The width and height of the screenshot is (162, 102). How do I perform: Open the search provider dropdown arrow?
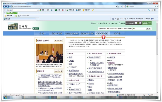tap(157, 6)
